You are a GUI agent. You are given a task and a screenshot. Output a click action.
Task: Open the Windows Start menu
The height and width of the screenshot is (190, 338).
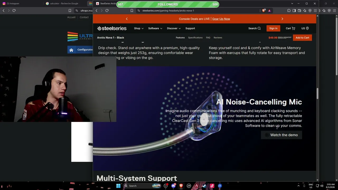point(118,186)
